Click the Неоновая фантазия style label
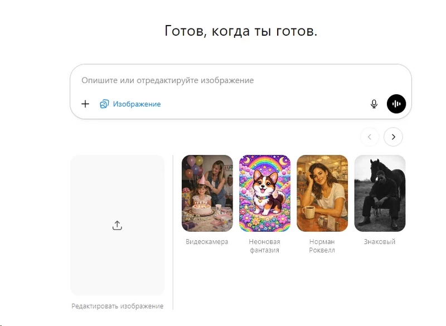This screenshot has height=326, width=446. pyautogui.click(x=264, y=246)
